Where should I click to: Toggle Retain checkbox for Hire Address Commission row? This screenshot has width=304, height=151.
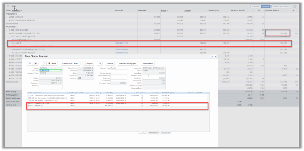click(142, 100)
